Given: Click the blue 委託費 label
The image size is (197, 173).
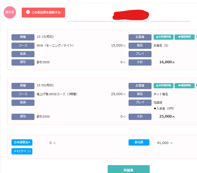Looking at the screenshot, I should [139, 142].
